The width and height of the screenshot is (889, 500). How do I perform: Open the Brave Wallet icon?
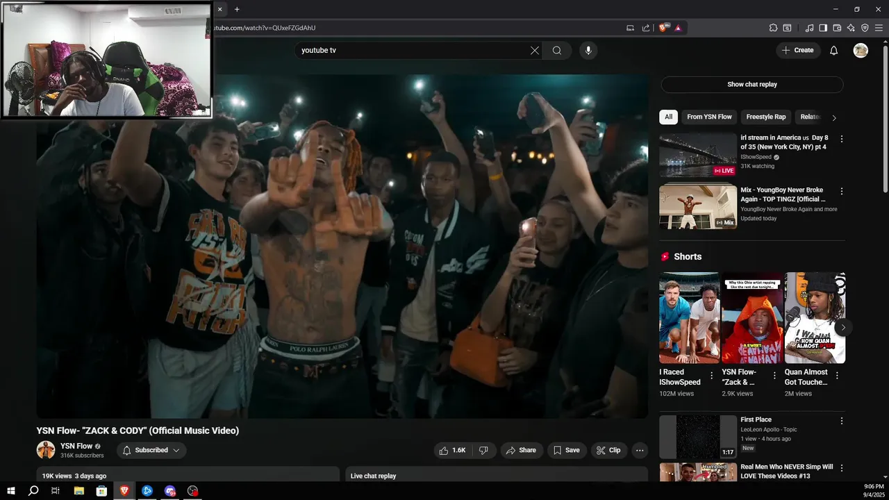coord(837,28)
